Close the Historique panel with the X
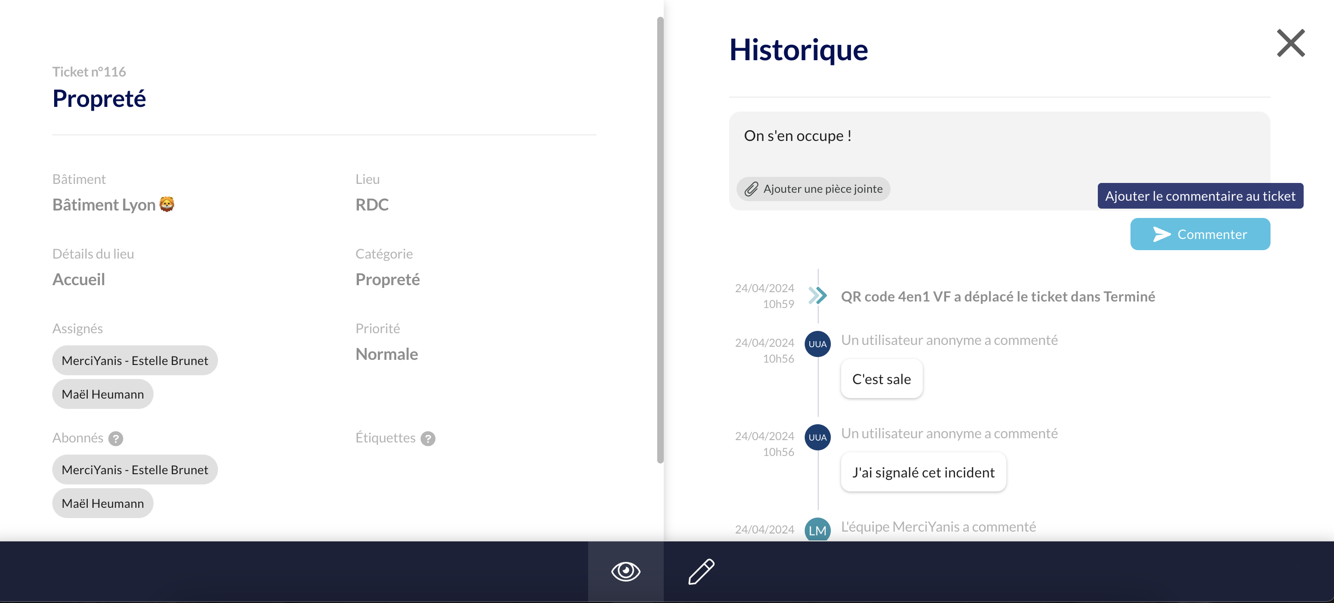Image resolution: width=1334 pixels, height=603 pixels. 1290,43
